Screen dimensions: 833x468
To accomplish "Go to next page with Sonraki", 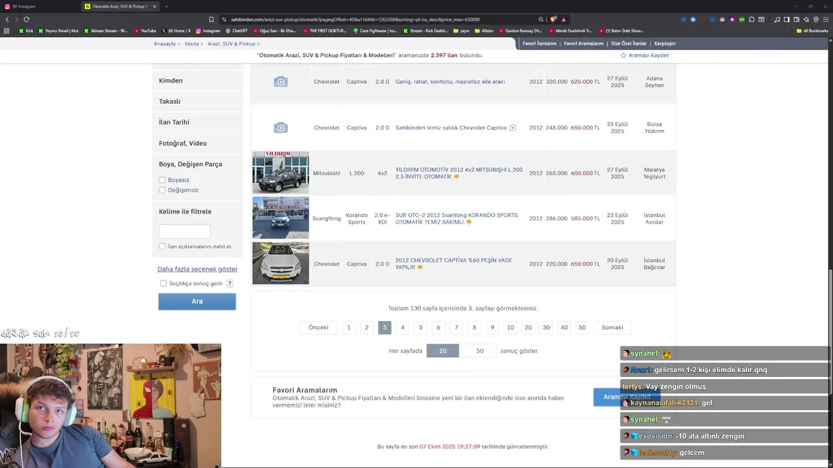I will tap(612, 328).
